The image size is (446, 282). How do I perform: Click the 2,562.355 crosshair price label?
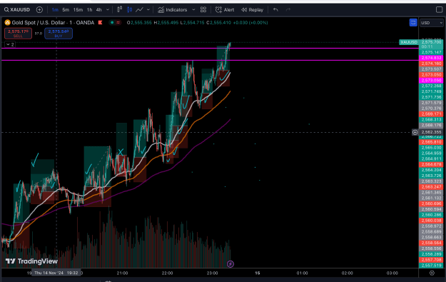(x=431, y=132)
